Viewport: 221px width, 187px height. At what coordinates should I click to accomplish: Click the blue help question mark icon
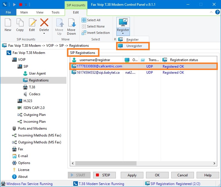pyautogui.click(x=217, y=12)
